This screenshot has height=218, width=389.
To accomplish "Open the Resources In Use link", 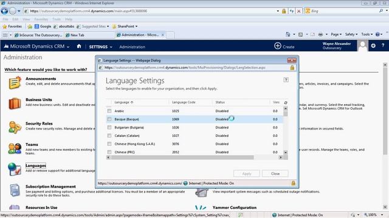I will tap(41, 207).
